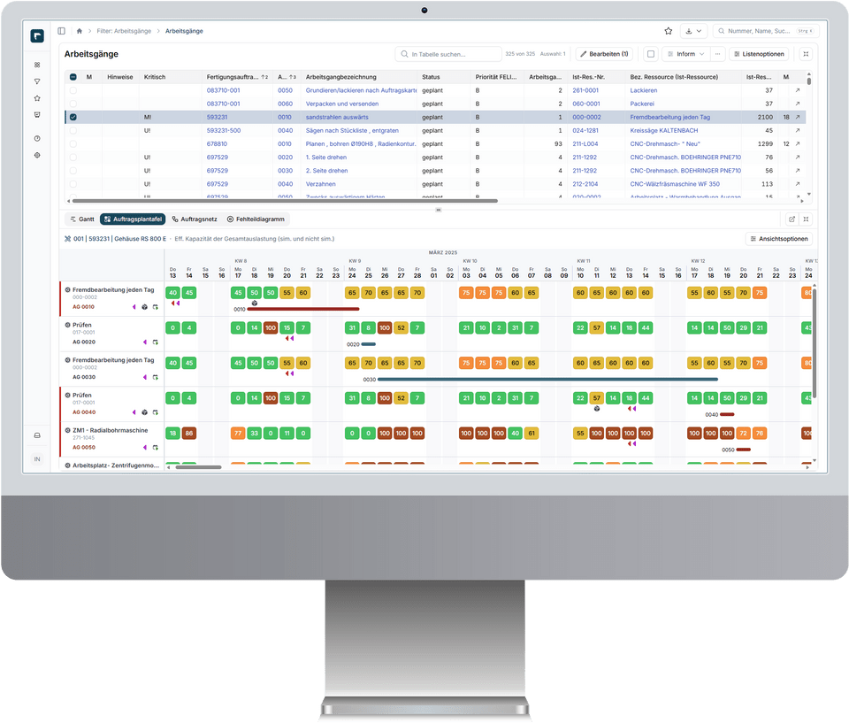Viewport: 849px width, 723px height.
Task: Mark page as favorite with top star
Action: pos(669,31)
